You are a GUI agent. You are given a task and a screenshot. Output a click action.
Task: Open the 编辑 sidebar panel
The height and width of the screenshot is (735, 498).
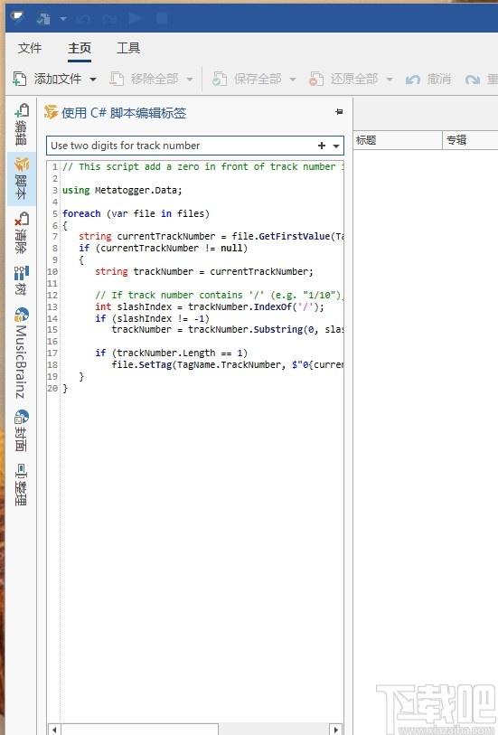click(21, 125)
